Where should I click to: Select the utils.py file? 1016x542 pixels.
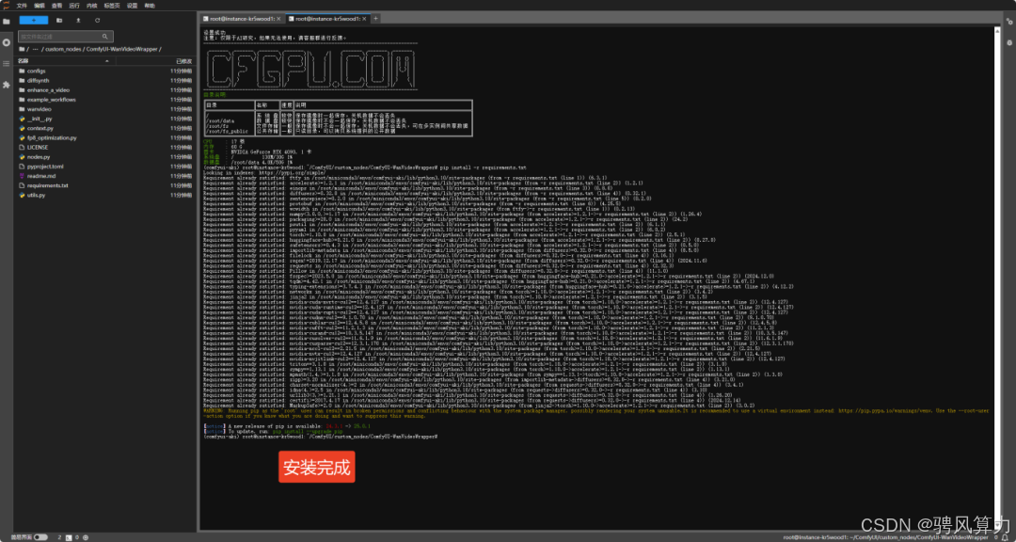(x=105, y=195)
